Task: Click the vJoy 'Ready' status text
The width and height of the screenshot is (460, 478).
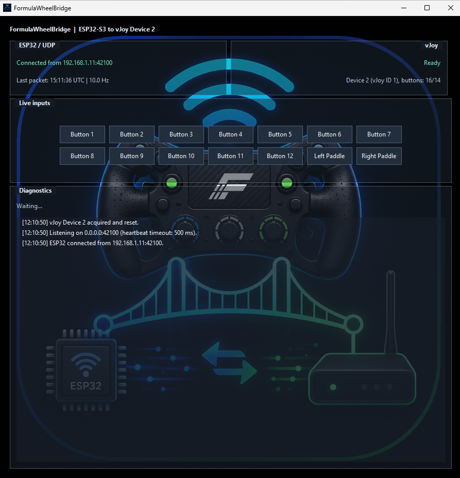Action: (x=432, y=63)
